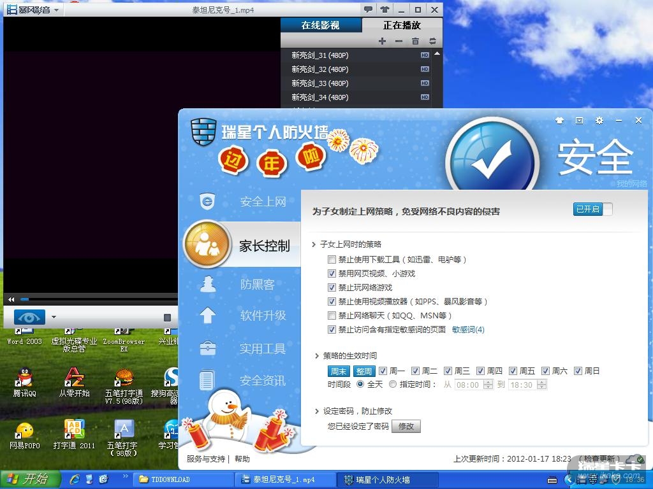653x489 pixels.
Task: Collapse the 策略的生效时间 section
Action: [x=317, y=356]
